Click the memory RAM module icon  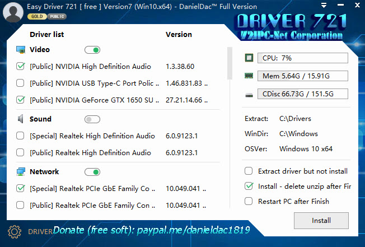pyautogui.click(x=249, y=76)
